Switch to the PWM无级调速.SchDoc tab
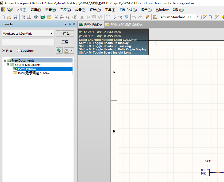The width and height of the screenshot is (224, 182). pos(124,25)
